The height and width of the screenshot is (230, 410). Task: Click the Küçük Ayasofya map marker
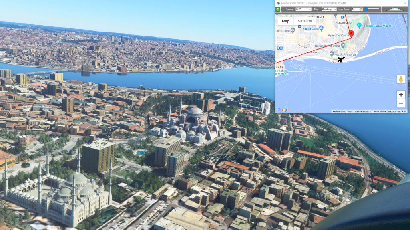click(x=332, y=54)
